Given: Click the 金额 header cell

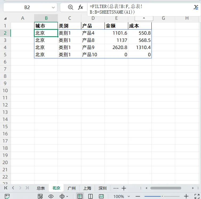Looking at the screenshot, I should (x=116, y=26).
